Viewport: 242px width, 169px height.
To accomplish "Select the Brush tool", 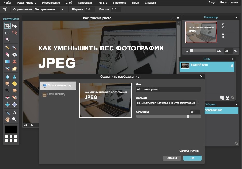I will click(x=15, y=48).
